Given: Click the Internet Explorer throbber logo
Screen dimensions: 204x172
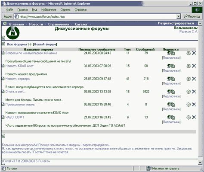Looking at the screenshot, I should 197,10.
